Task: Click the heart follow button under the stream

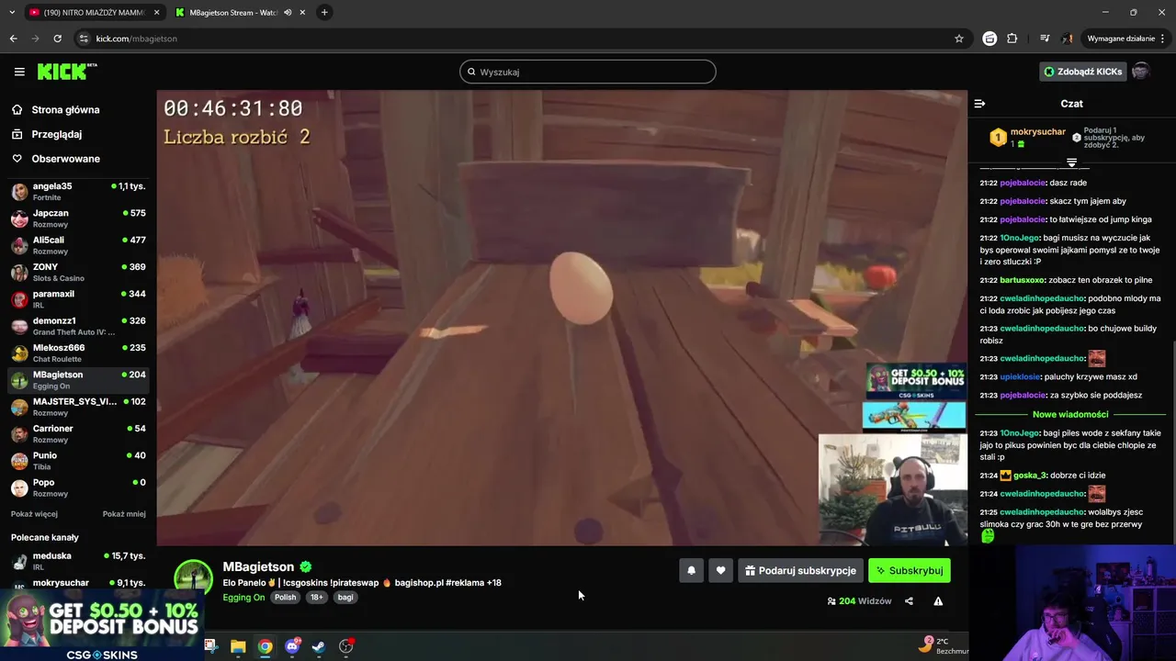Action: coord(720,570)
